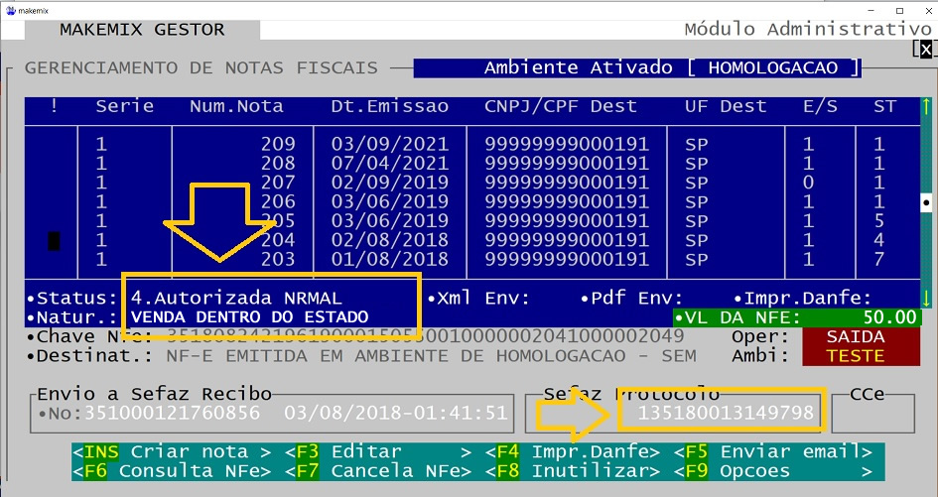Choose F6 Consulta NFe option
The image size is (938, 497).
pyautogui.click(x=172, y=470)
